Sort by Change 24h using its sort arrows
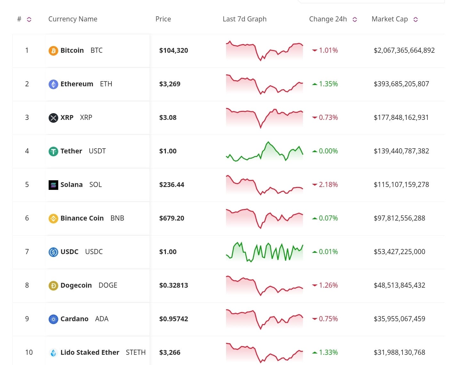This screenshot has width=464, height=365. (x=355, y=19)
